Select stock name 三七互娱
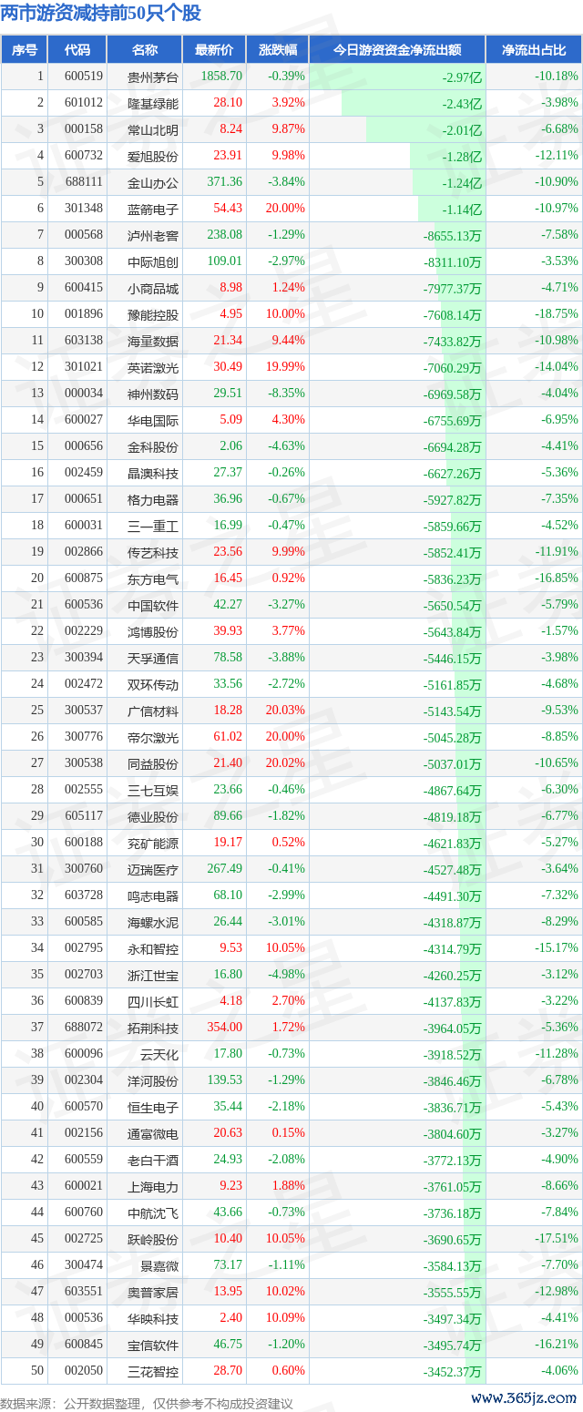583x1412 pixels. (x=153, y=790)
